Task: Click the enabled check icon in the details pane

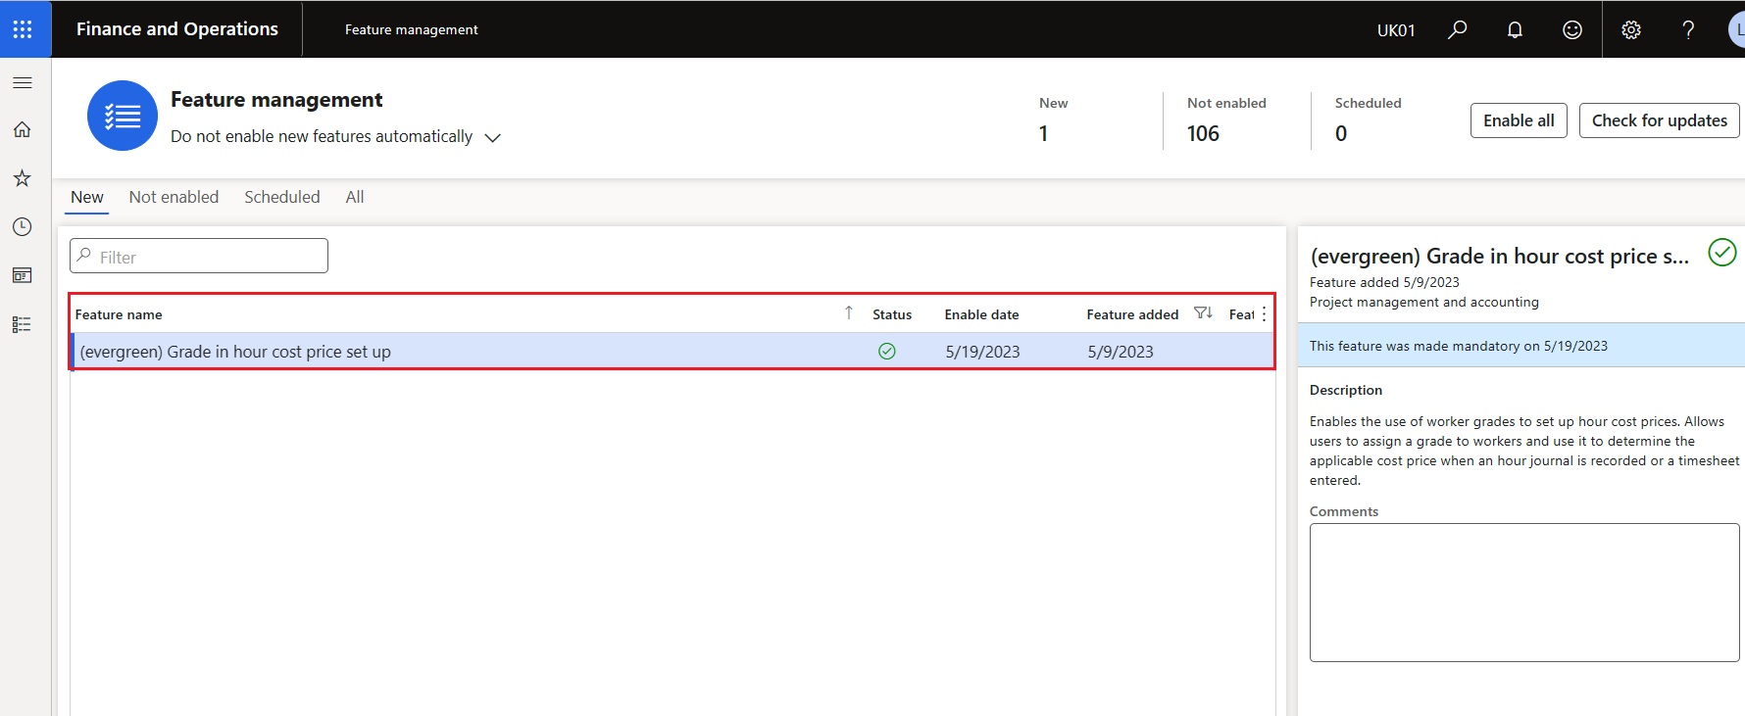Action: (x=1722, y=253)
